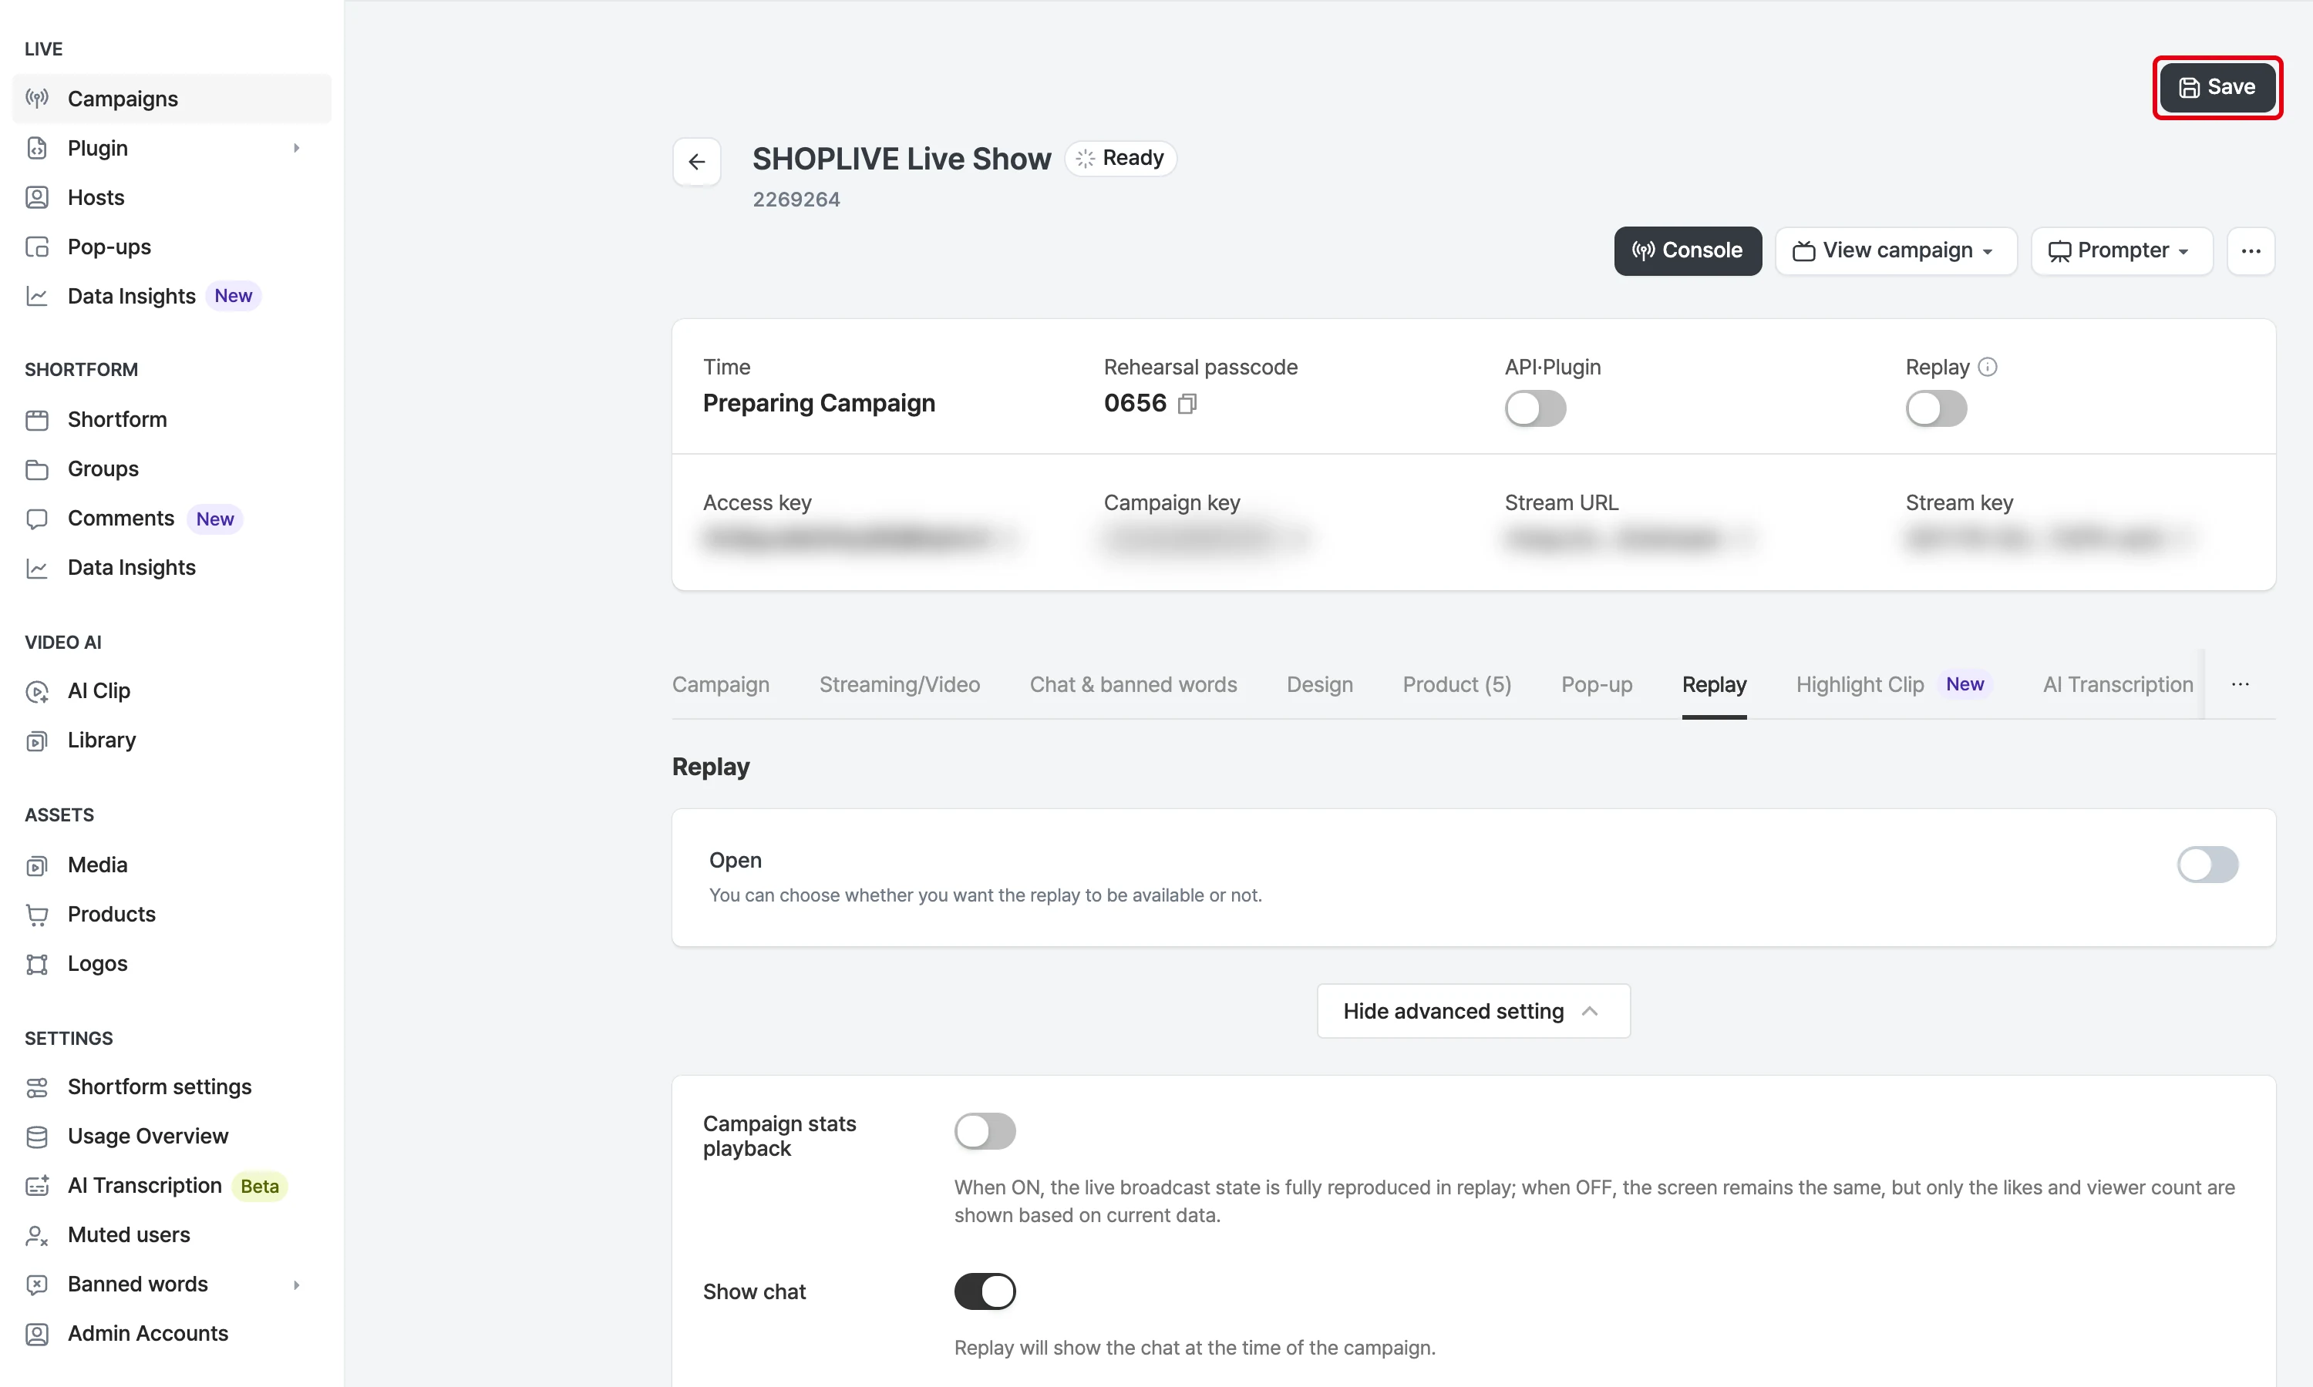Copy the rehearsal passcode 0656
This screenshot has width=2313, height=1387.
pyautogui.click(x=1187, y=404)
